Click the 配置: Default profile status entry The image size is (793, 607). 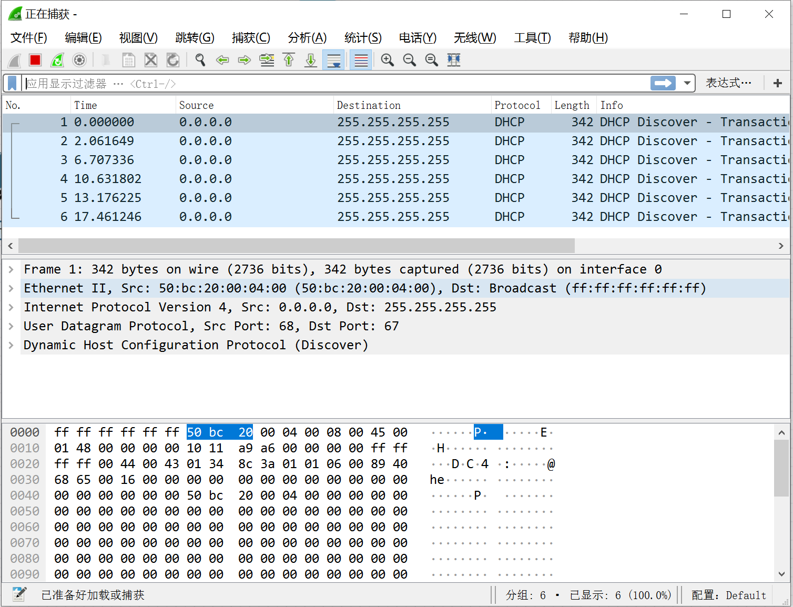click(728, 595)
